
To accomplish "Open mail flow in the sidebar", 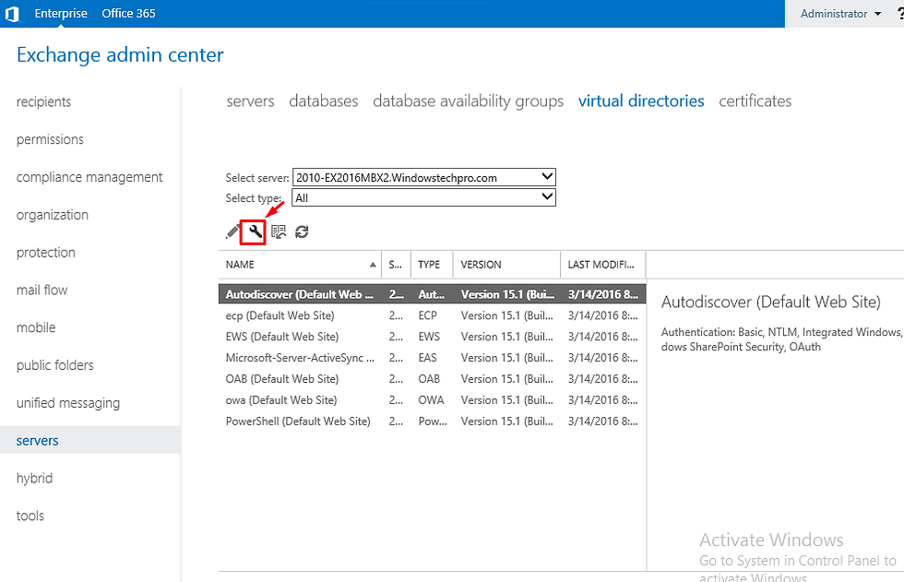I will pos(42,290).
